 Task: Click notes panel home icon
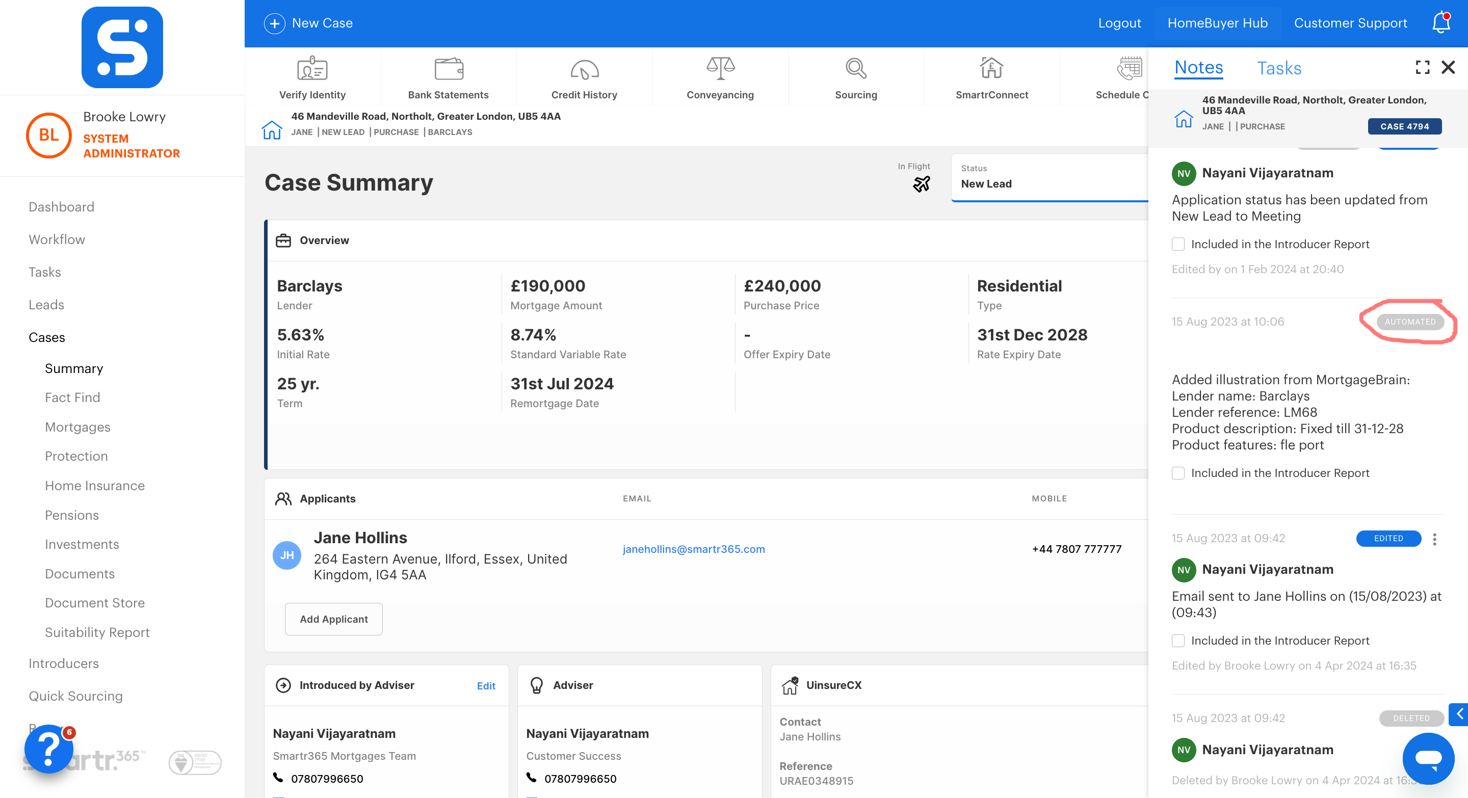pyautogui.click(x=1184, y=118)
